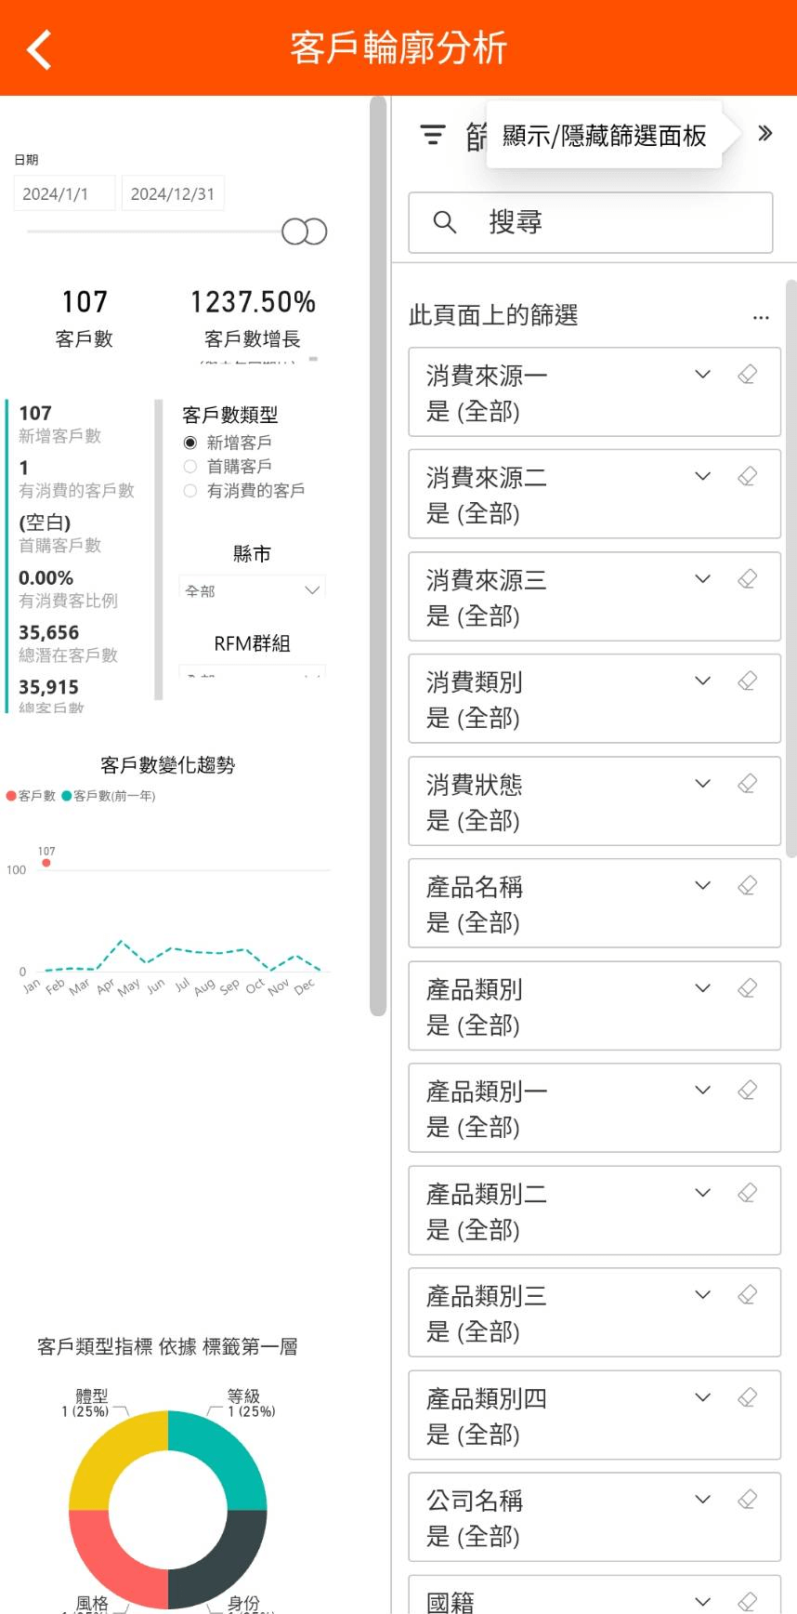This screenshot has width=797, height=1614.
Task: Expand the 公司名稱 filter card
Action: (703, 1499)
